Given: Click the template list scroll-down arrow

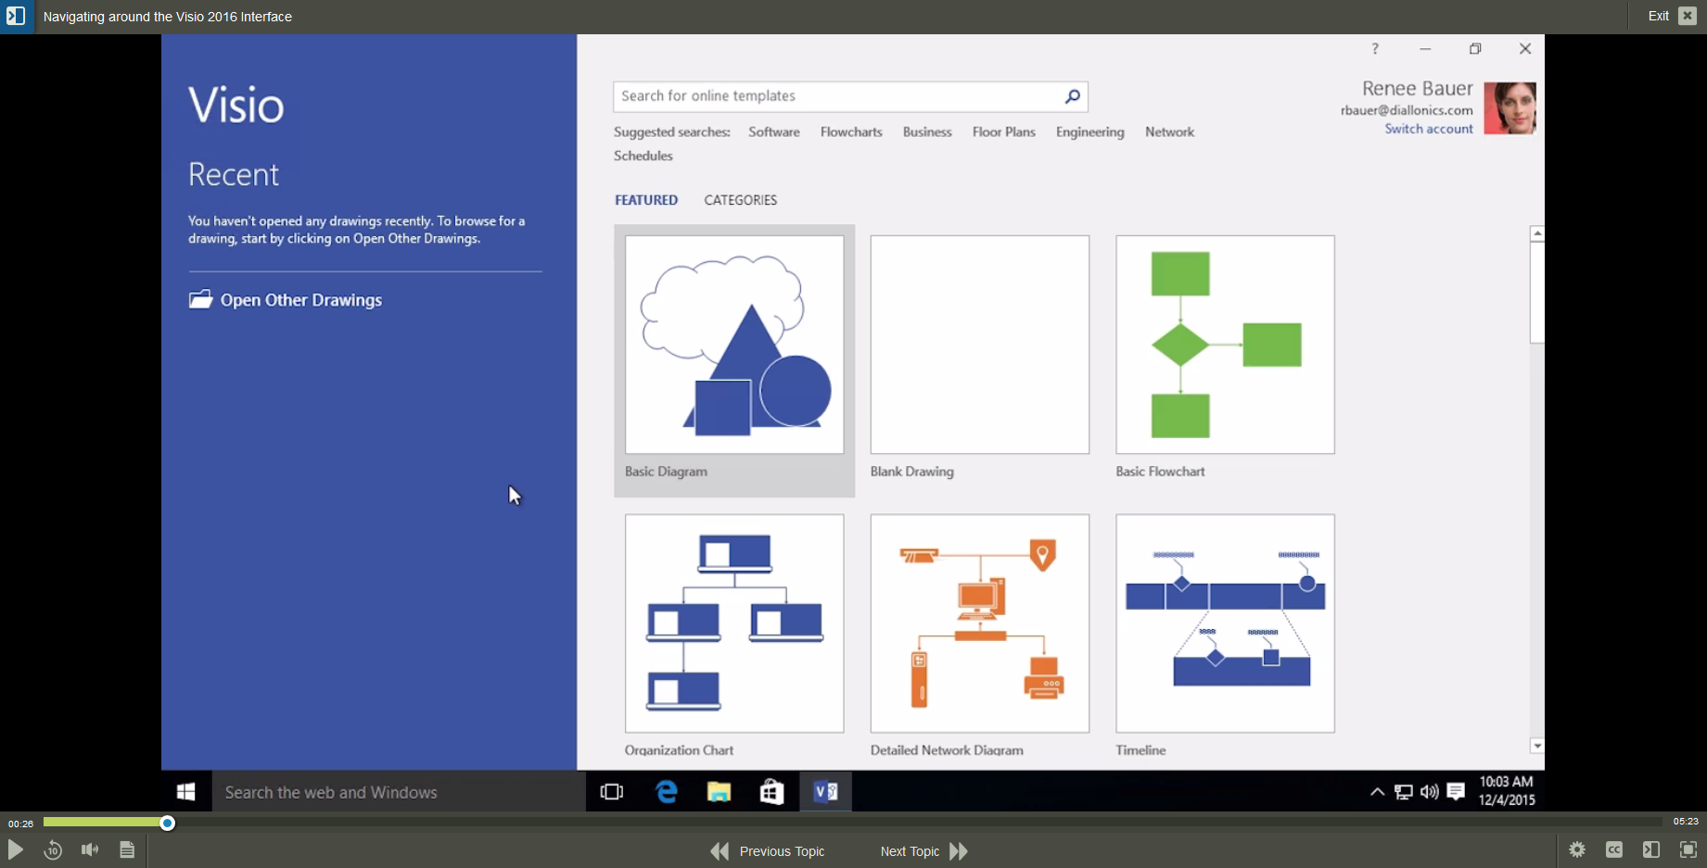Looking at the screenshot, I should click(1537, 745).
